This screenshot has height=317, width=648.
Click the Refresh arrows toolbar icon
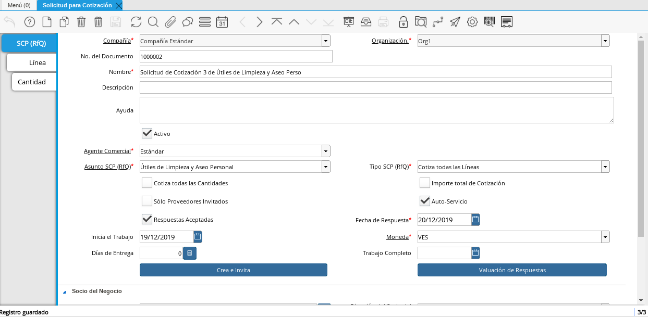click(136, 22)
